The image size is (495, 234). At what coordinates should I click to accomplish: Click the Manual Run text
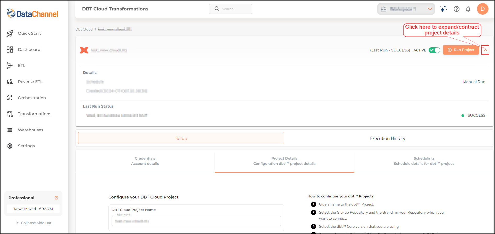pos(474,82)
